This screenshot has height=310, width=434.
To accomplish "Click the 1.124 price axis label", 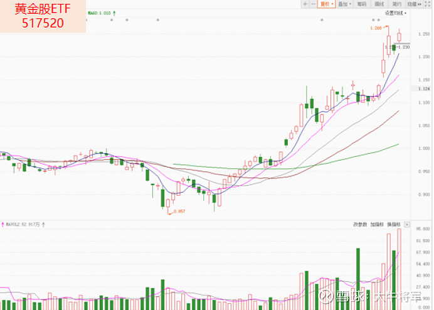I will click(424, 88).
